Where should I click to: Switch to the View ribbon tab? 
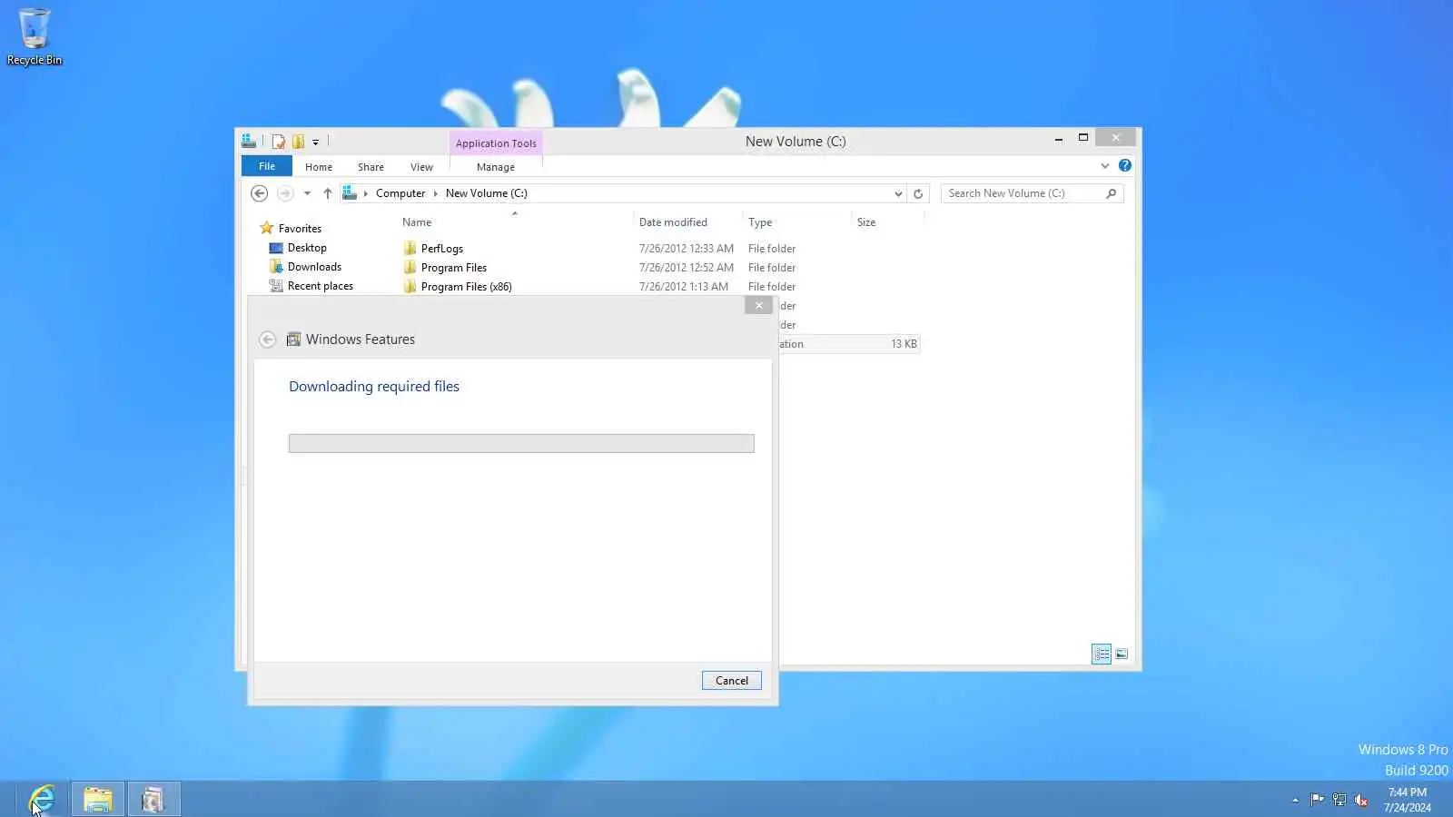point(421,167)
